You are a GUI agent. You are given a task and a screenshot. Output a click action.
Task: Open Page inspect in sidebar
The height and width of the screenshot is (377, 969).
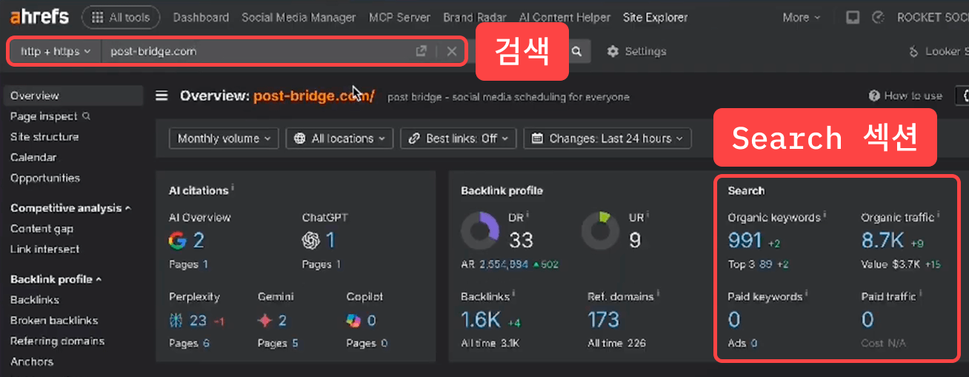[50, 116]
